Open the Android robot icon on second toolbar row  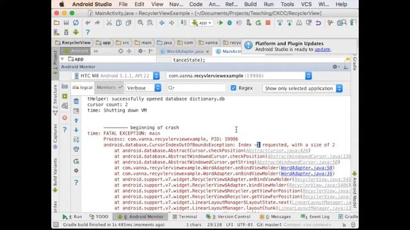point(76,33)
